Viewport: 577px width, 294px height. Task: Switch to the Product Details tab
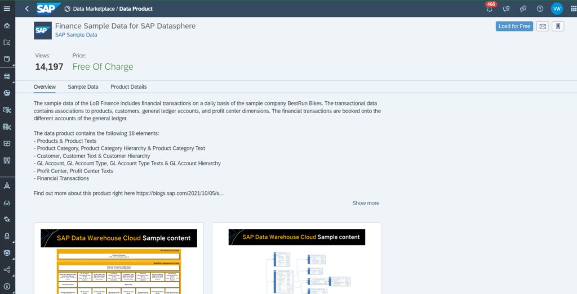coord(128,87)
